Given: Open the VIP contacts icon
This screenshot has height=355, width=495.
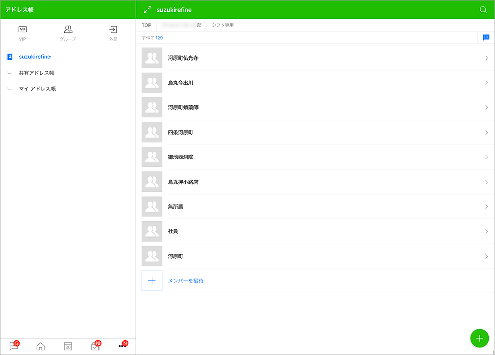Looking at the screenshot, I should click(x=23, y=30).
